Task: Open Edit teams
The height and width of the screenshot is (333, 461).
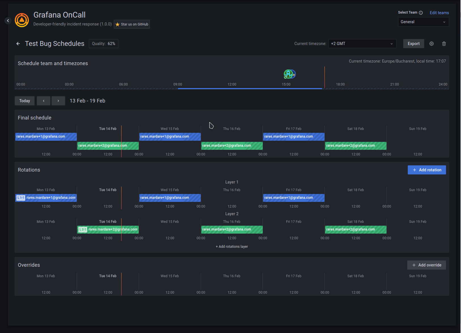Action: (439, 12)
